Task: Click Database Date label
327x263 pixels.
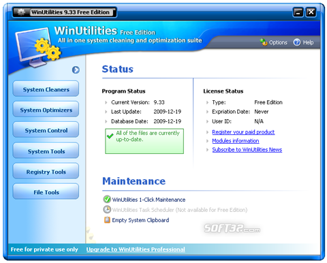Action: point(129,121)
